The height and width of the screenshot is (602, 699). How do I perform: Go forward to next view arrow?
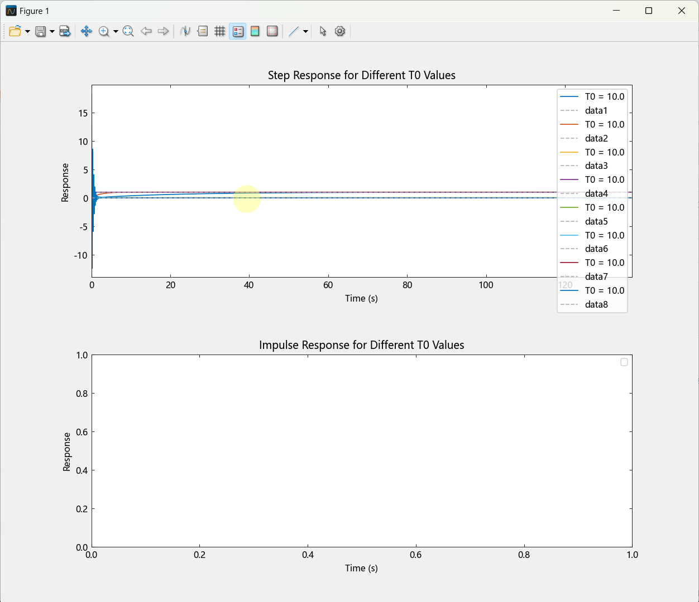(163, 31)
